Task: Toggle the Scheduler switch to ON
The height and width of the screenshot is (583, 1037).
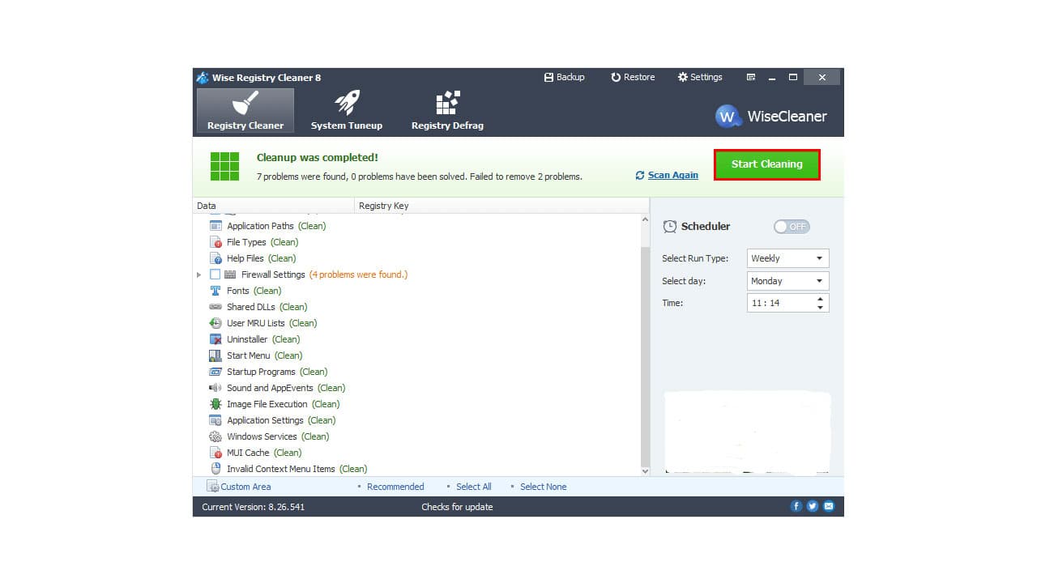Action: tap(792, 227)
